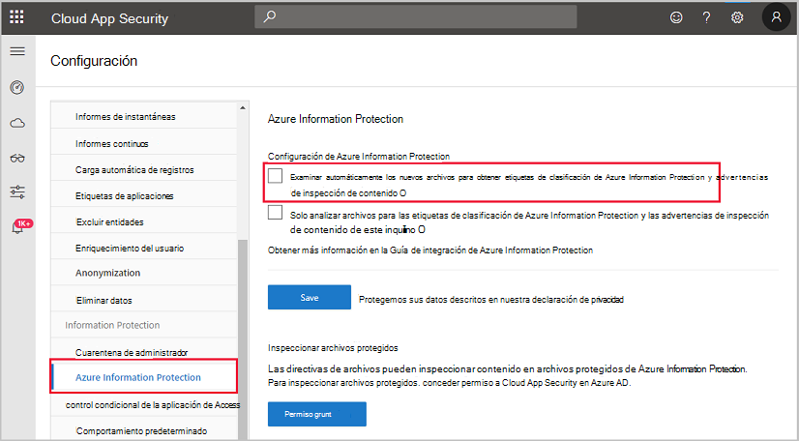Select Comportamiento predeterminado menu item
Image resolution: width=799 pixels, height=441 pixels.
point(144,430)
